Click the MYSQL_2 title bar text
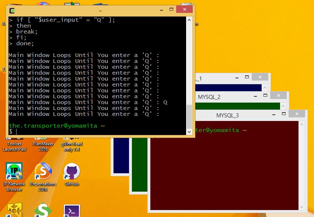This screenshot has height=217, width=314. tap(209, 97)
